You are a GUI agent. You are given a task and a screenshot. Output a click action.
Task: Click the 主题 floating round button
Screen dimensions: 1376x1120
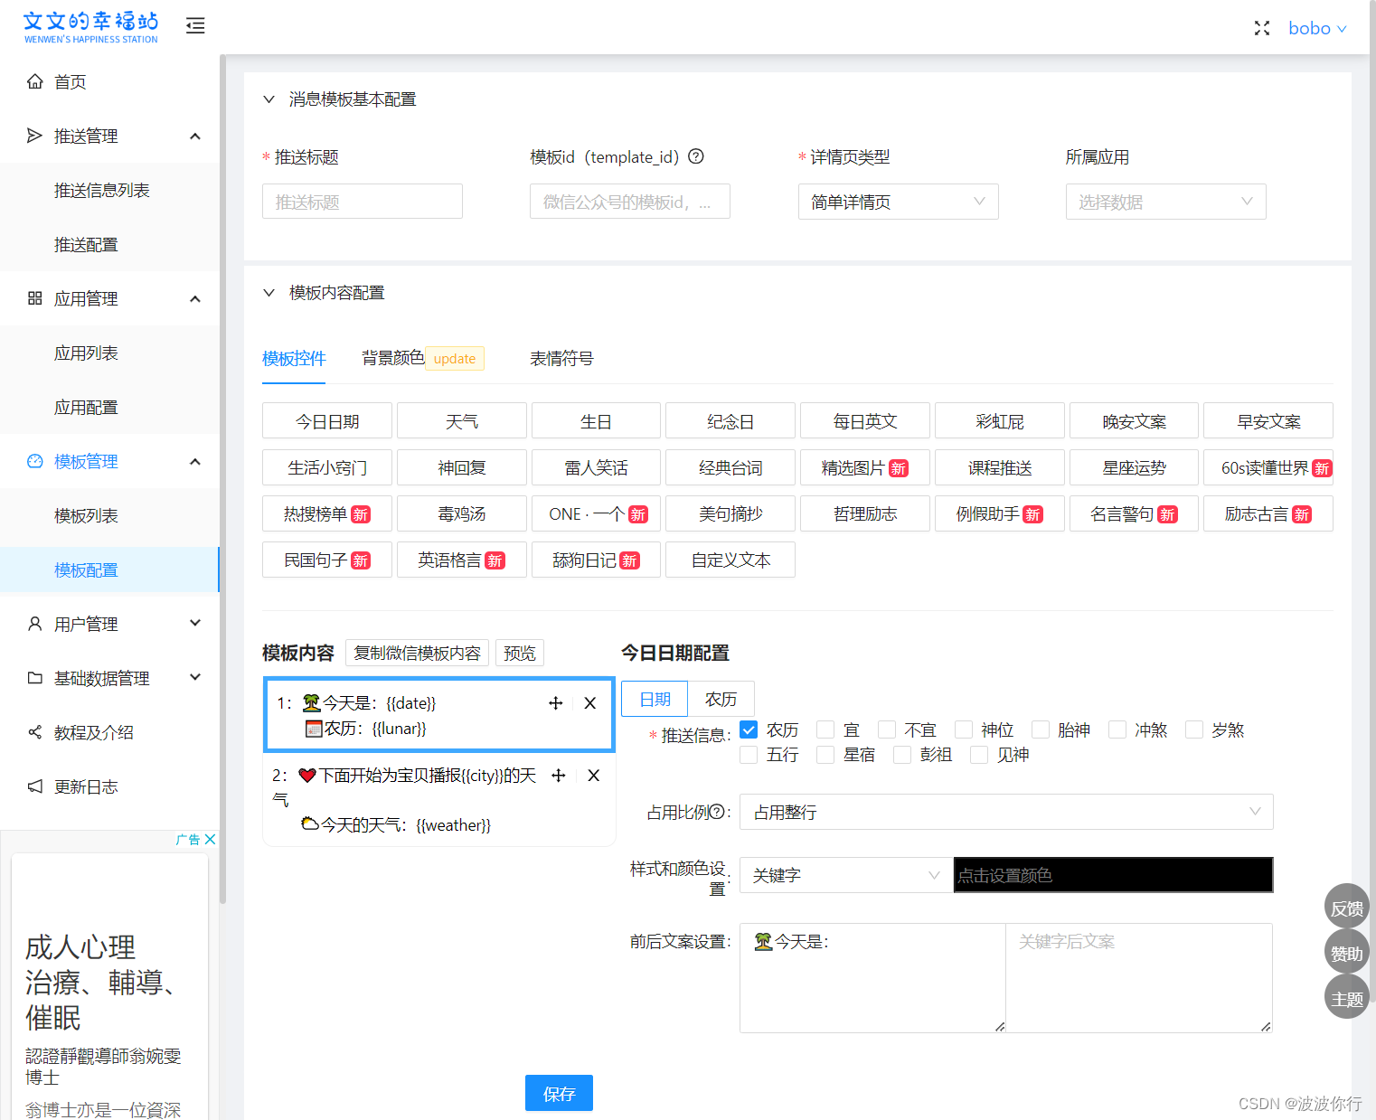point(1346,997)
